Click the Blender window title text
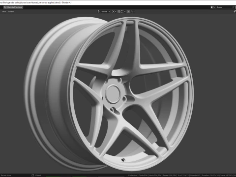 click(x=35, y=2)
